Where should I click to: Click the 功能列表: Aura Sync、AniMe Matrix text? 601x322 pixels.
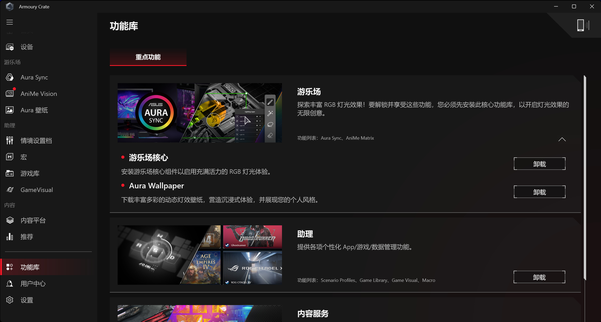click(x=336, y=138)
